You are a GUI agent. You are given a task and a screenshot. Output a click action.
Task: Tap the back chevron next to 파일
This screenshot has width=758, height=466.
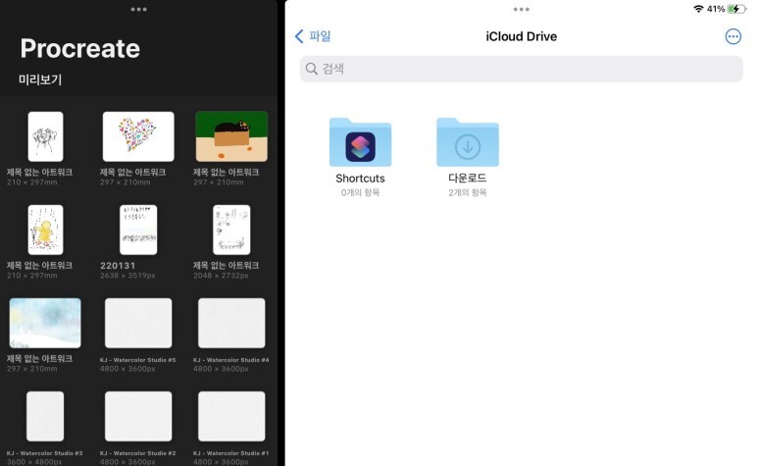click(x=299, y=36)
